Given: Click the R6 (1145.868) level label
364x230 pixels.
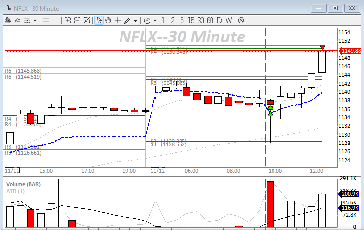Looking at the screenshot, I should click(x=23, y=71).
